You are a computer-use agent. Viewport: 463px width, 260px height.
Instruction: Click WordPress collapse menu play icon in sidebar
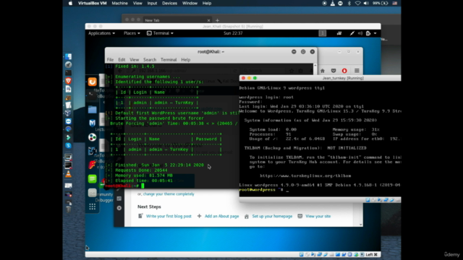pyautogui.click(x=119, y=208)
